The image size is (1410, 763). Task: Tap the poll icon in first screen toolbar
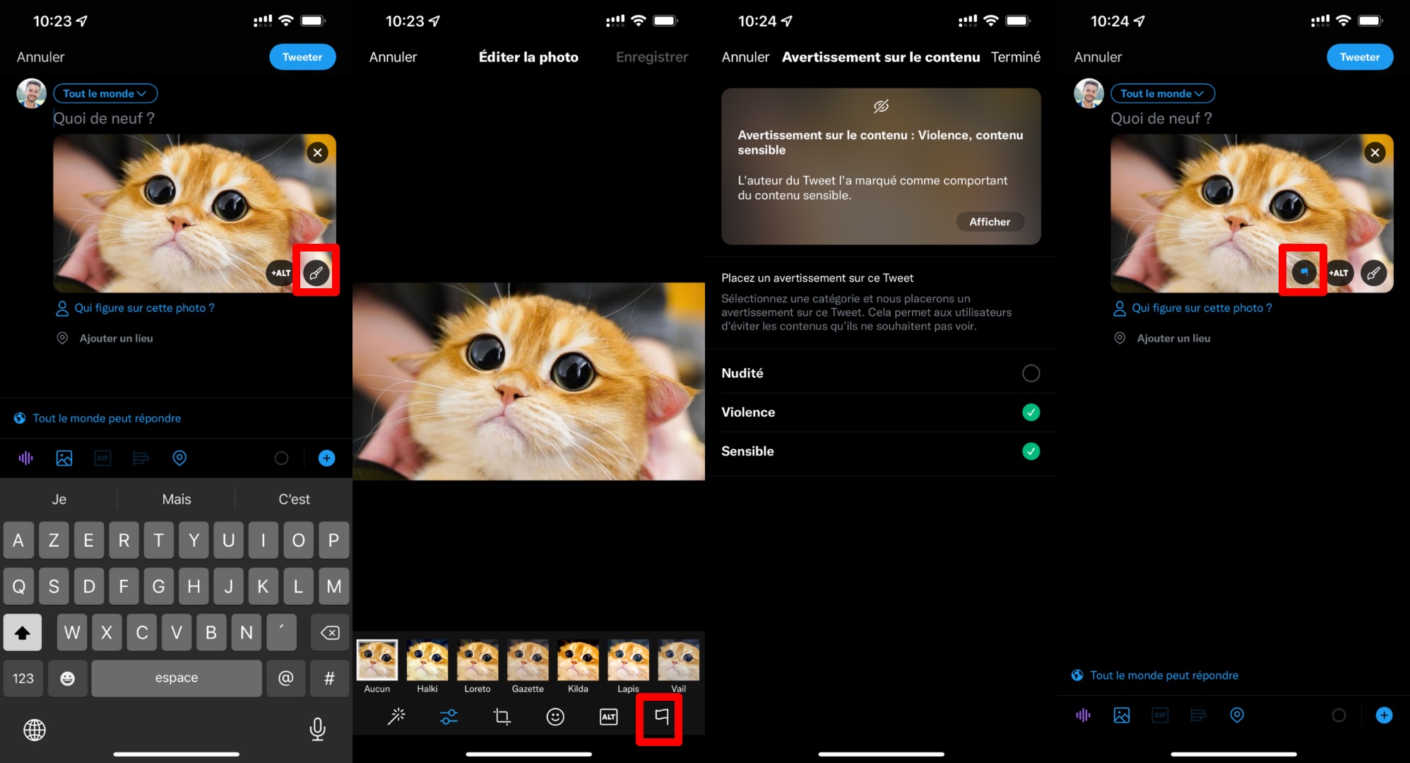141,458
